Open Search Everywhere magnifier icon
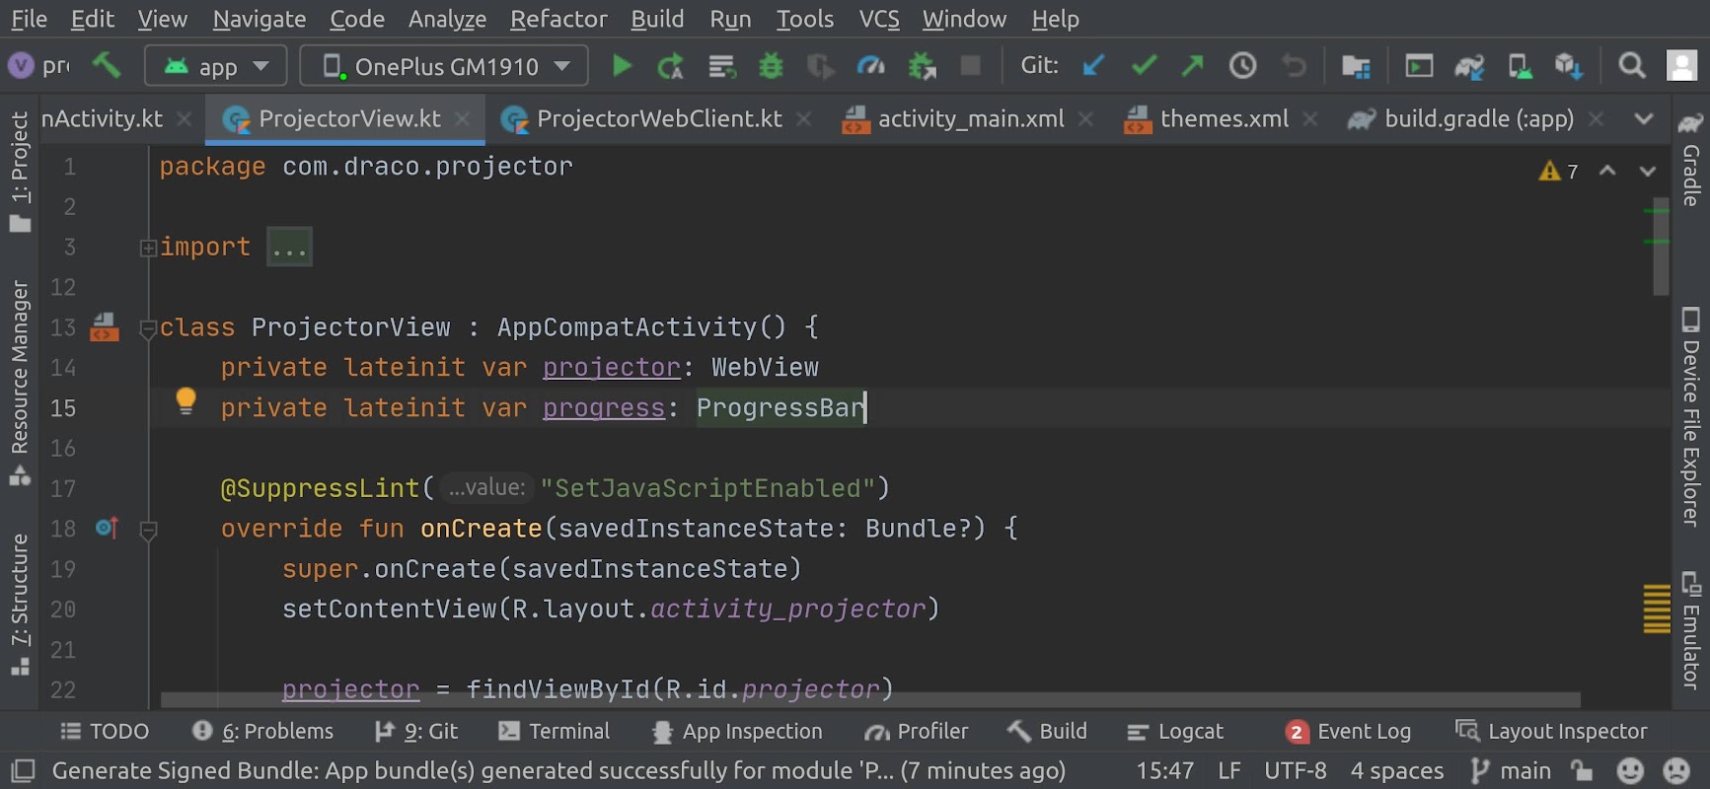 click(1632, 66)
